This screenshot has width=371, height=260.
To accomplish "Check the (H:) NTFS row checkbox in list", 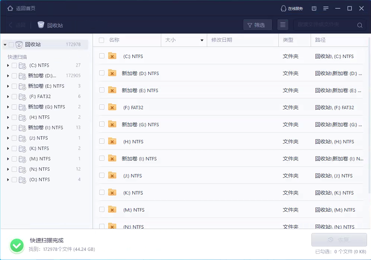I will [x=102, y=141].
